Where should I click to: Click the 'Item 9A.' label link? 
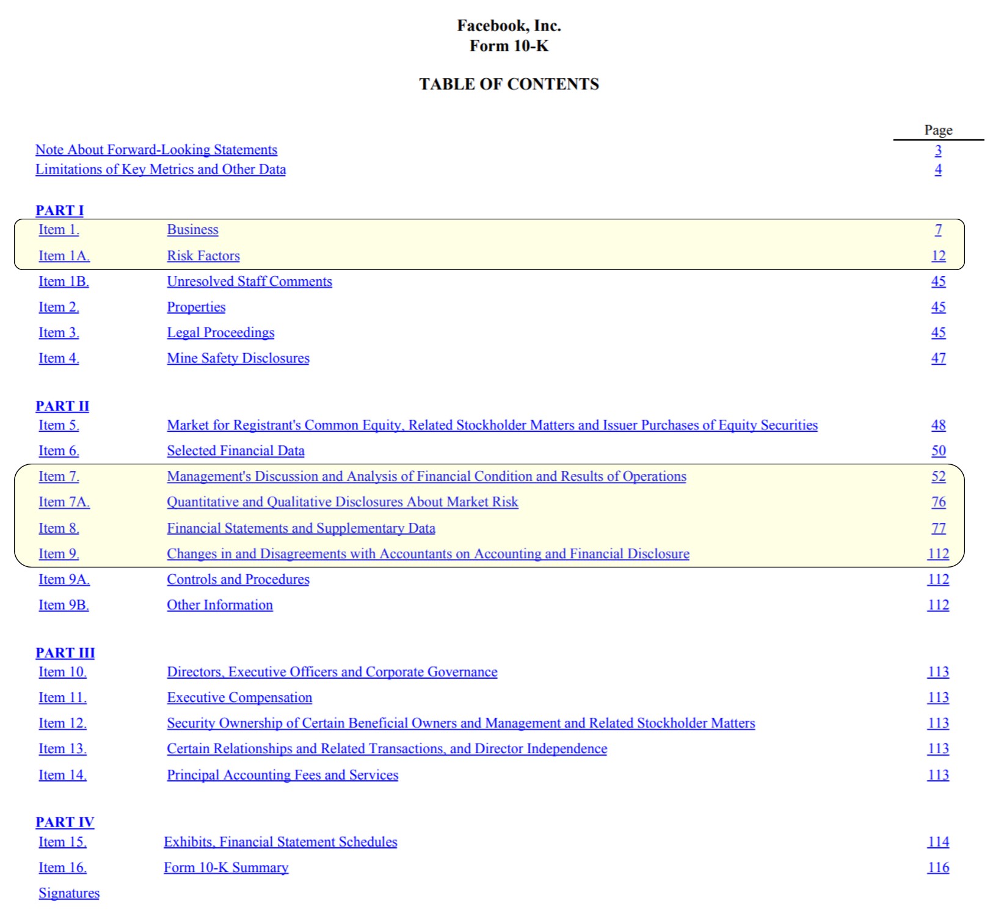click(x=64, y=580)
